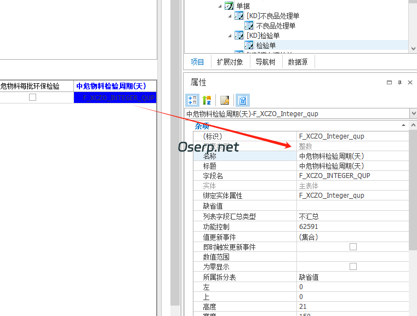Viewport: 417px width, 316px height.
Task: Maximize the 属性 panel window
Action: 389,82
